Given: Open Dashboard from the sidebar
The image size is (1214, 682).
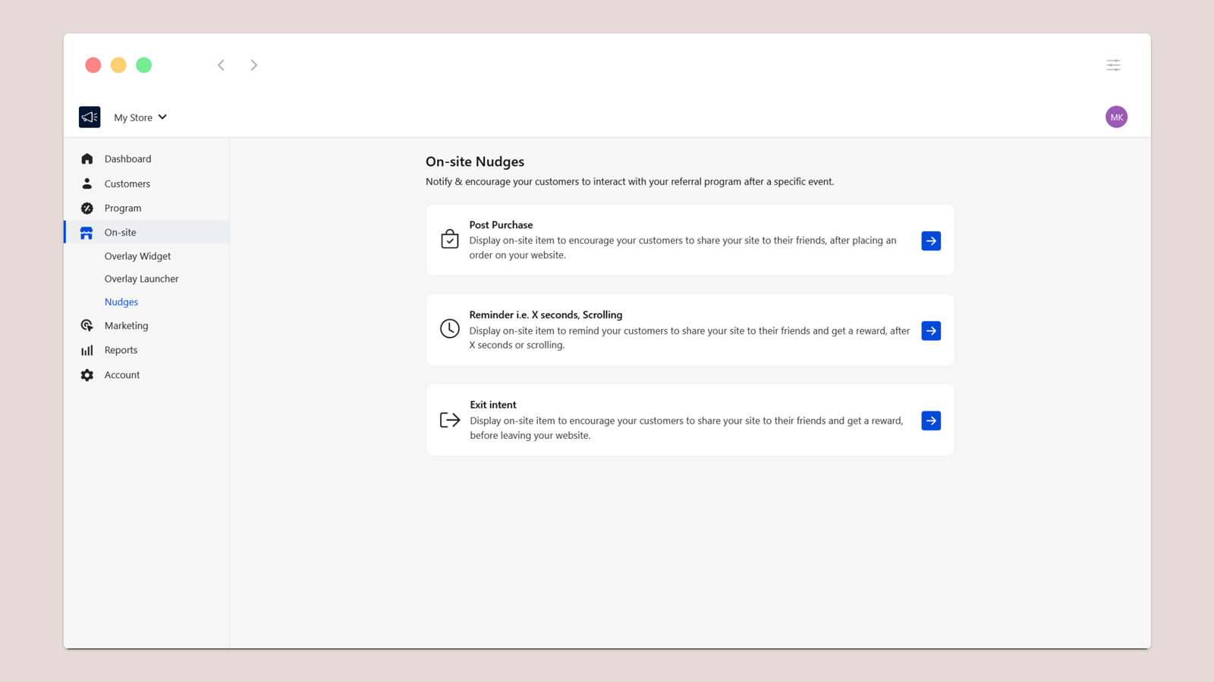Looking at the screenshot, I should [x=127, y=159].
